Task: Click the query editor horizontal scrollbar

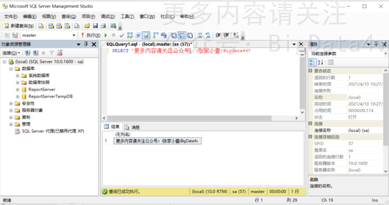Action: [200, 118]
